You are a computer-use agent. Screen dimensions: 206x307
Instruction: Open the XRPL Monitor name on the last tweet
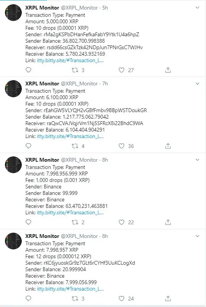(x=42, y=236)
